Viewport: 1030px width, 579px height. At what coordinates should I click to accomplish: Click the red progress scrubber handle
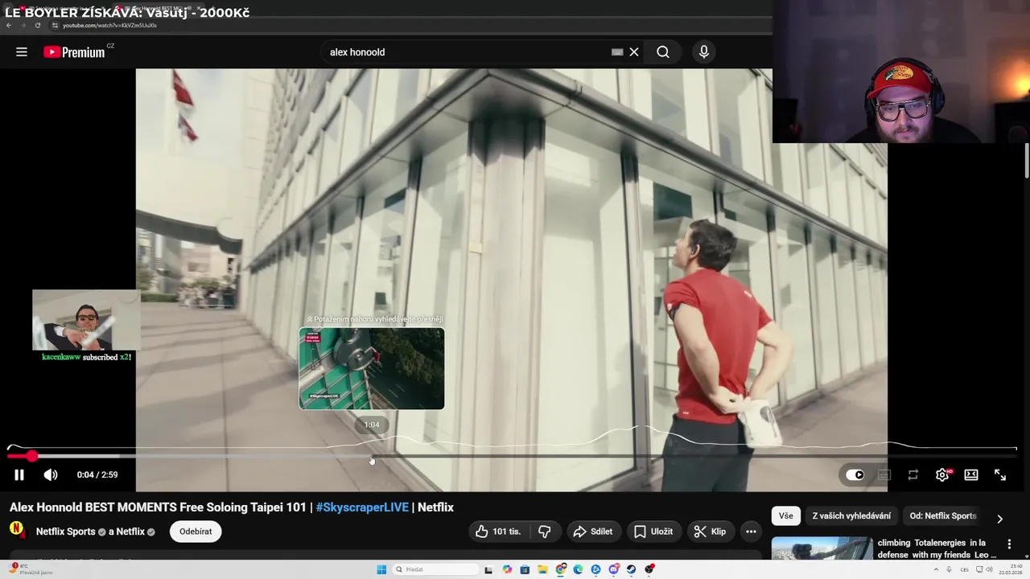[31, 456]
